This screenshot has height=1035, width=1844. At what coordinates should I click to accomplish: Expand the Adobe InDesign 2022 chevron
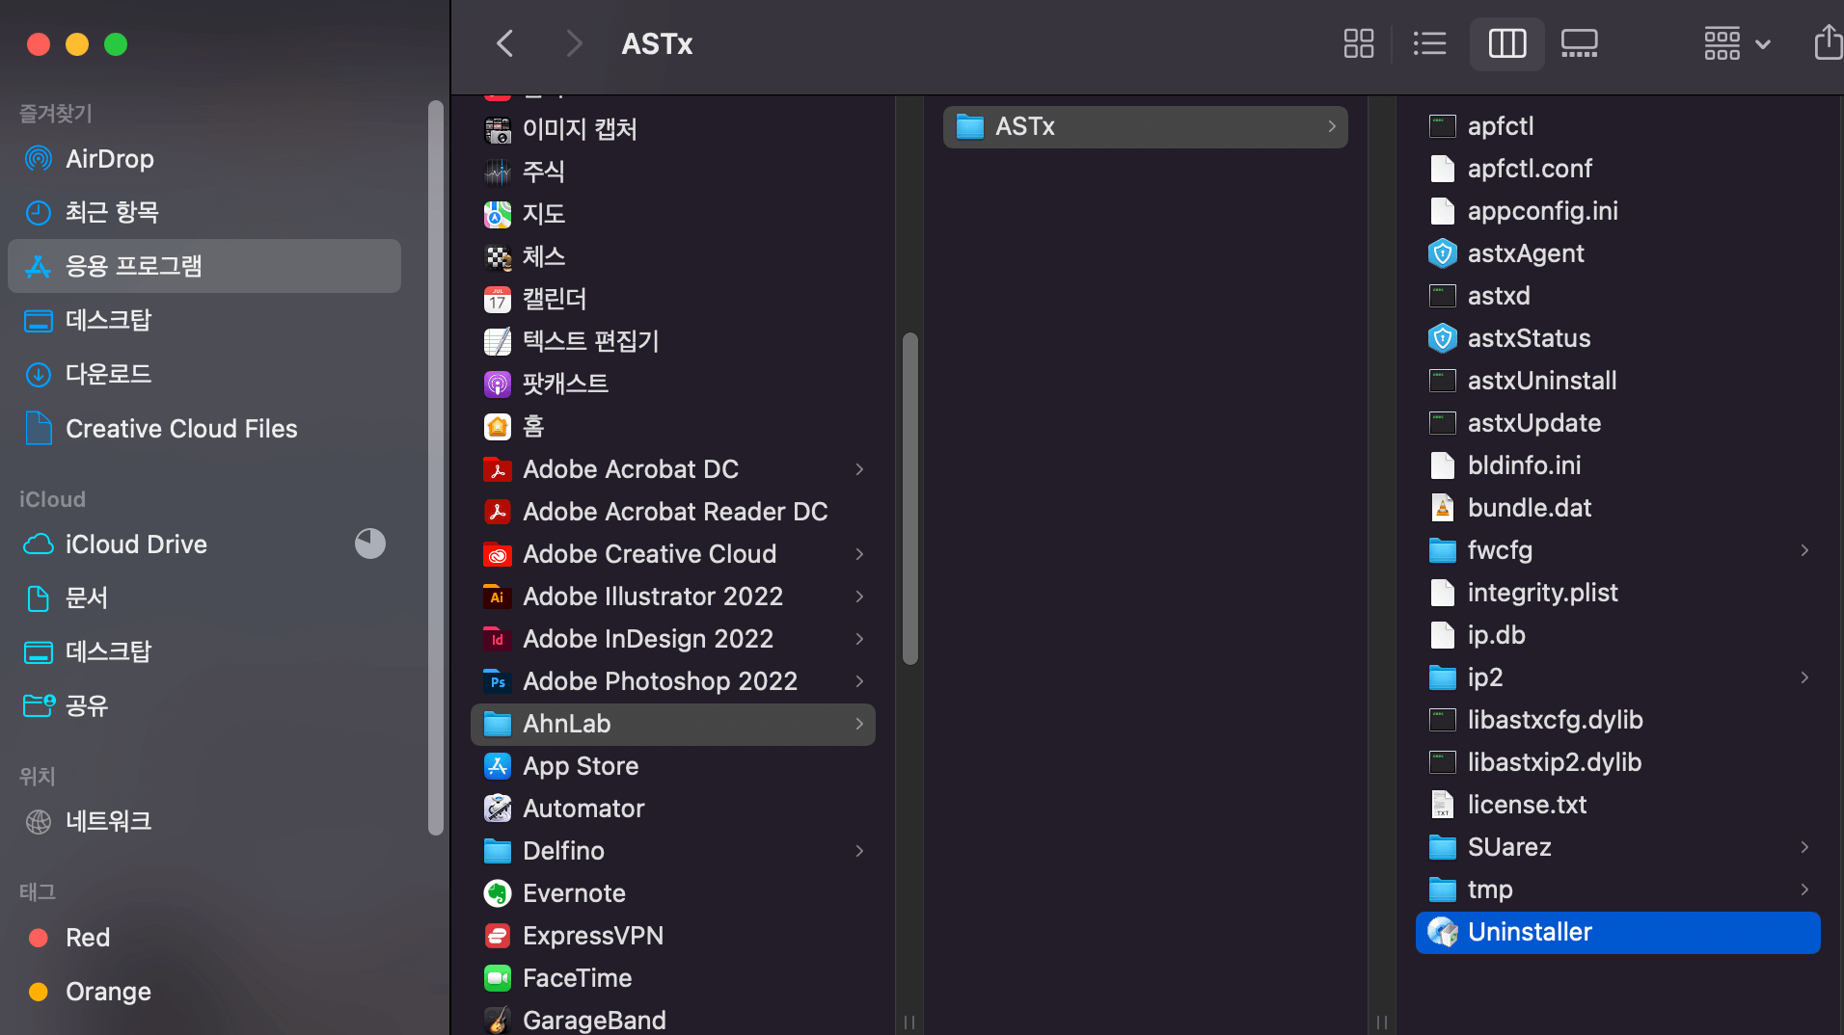click(x=859, y=639)
